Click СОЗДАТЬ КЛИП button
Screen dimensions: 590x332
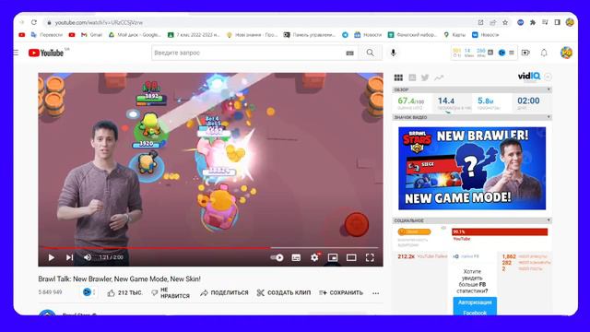pyautogui.click(x=284, y=293)
